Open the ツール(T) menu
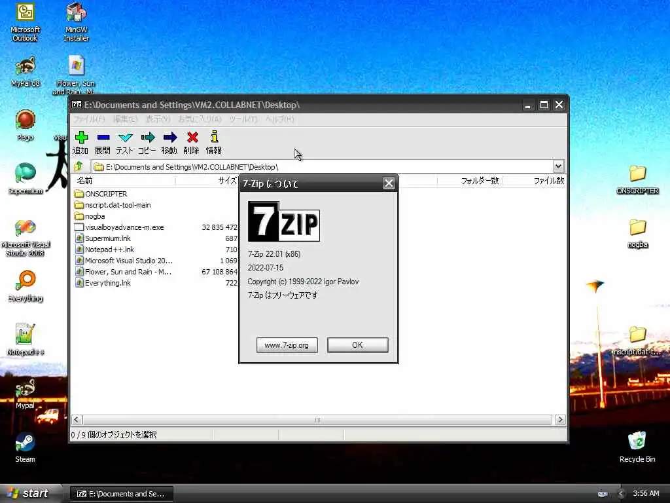Image resolution: width=670 pixels, height=503 pixels. click(x=243, y=119)
